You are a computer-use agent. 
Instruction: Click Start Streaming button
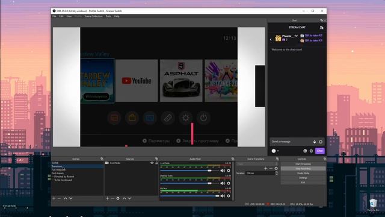point(303,164)
